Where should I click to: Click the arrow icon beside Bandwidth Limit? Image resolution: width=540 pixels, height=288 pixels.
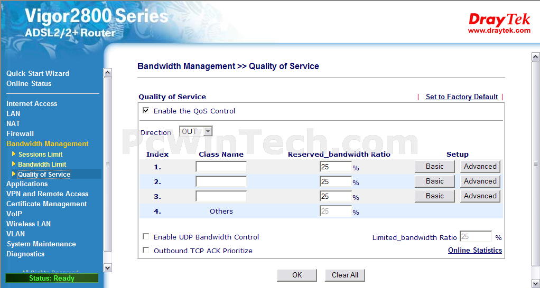click(14, 164)
